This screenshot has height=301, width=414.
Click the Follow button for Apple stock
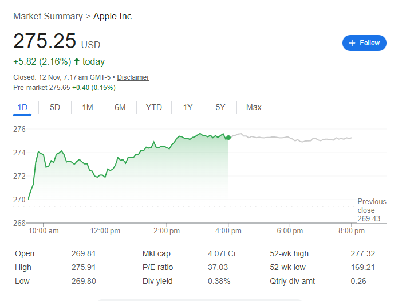pyautogui.click(x=364, y=43)
